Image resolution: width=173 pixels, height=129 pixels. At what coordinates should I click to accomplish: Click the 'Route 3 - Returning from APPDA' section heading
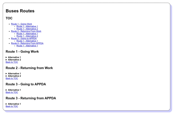tap(31, 98)
